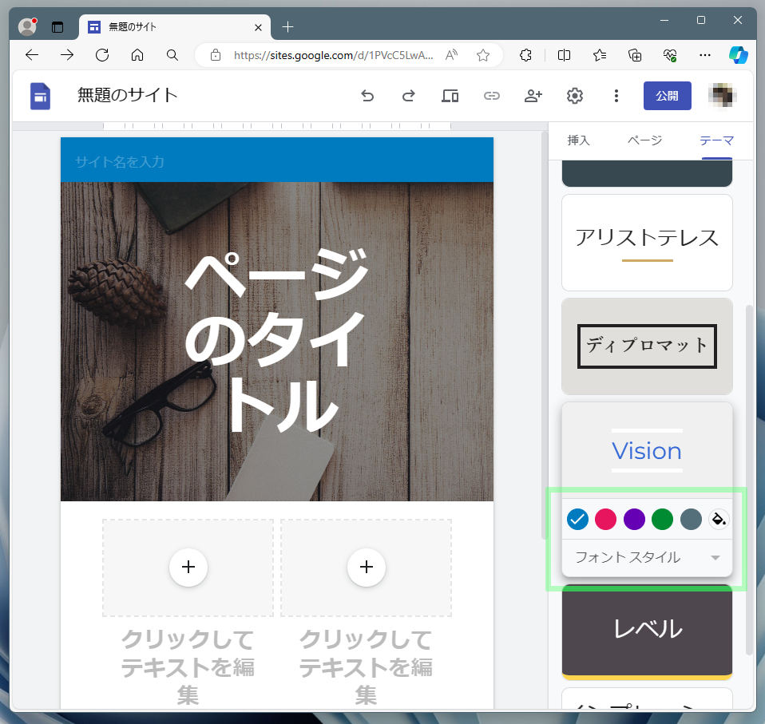Screen dimensions: 765x724
Task: Go forward in the browser
Action: pos(67,55)
